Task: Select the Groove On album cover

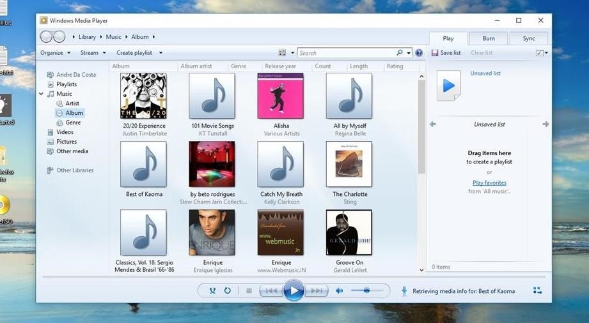Action: tap(349, 232)
